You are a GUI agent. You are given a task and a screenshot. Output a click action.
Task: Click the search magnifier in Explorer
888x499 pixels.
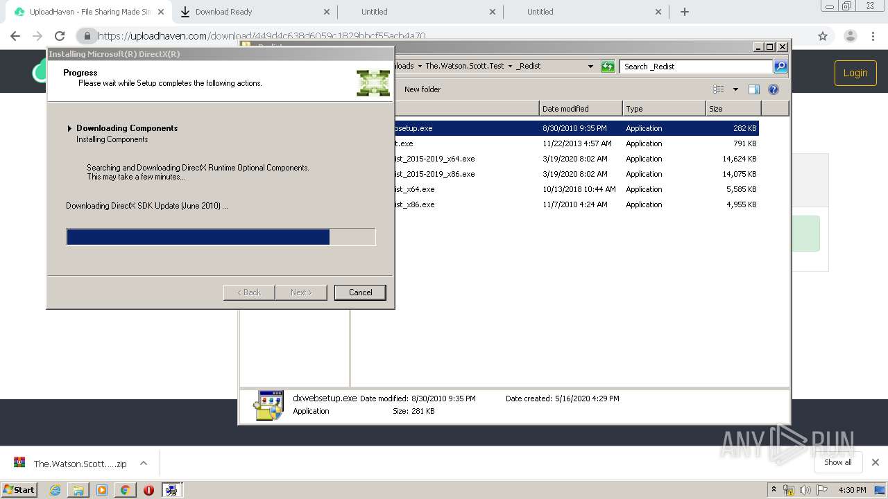point(780,67)
